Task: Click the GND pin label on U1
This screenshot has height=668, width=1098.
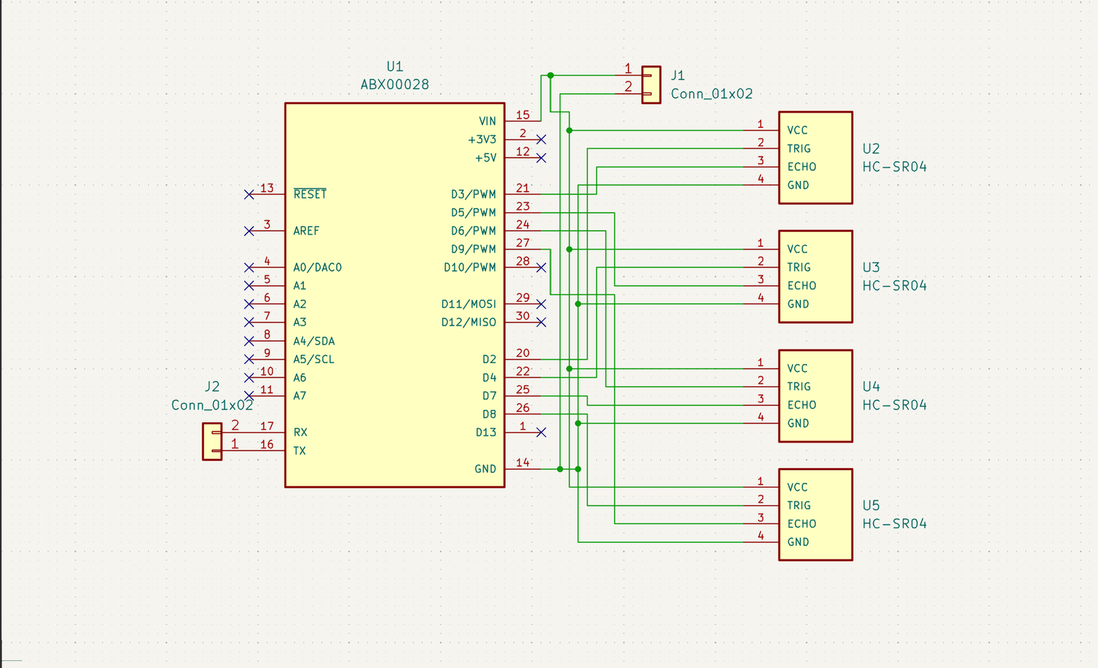Action: pyautogui.click(x=485, y=469)
